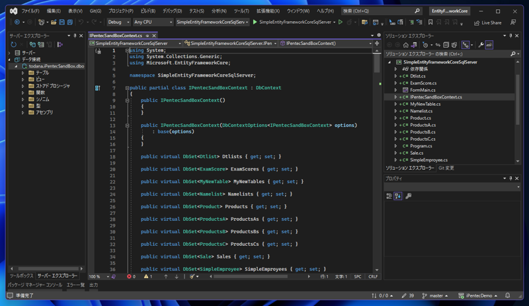Toggle Preview Selected Items in Solution Explorer
This screenshot has width=529, height=306.
(489, 44)
